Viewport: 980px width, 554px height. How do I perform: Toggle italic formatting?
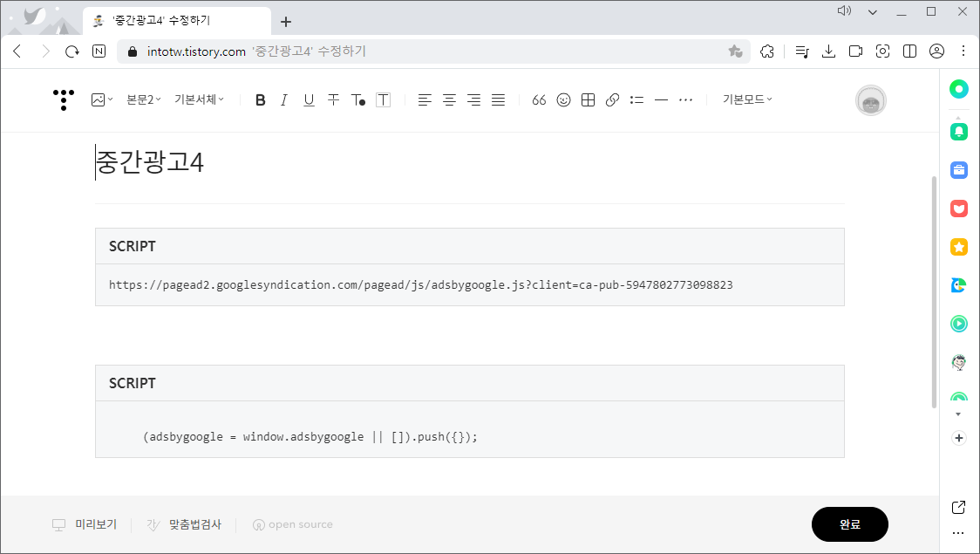click(x=284, y=100)
